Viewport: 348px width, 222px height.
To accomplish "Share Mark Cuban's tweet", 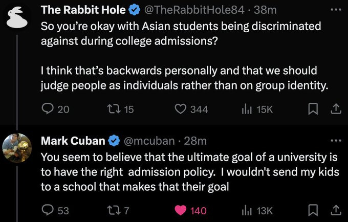I will [x=336, y=210].
